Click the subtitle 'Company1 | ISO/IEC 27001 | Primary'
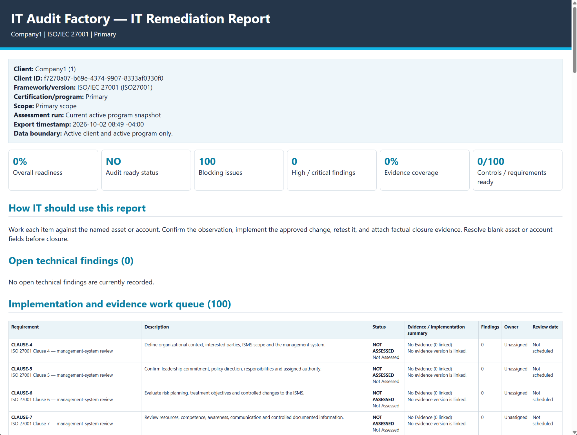This screenshot has width=577, height=435. pyautogui.click(x=63, y=34)
